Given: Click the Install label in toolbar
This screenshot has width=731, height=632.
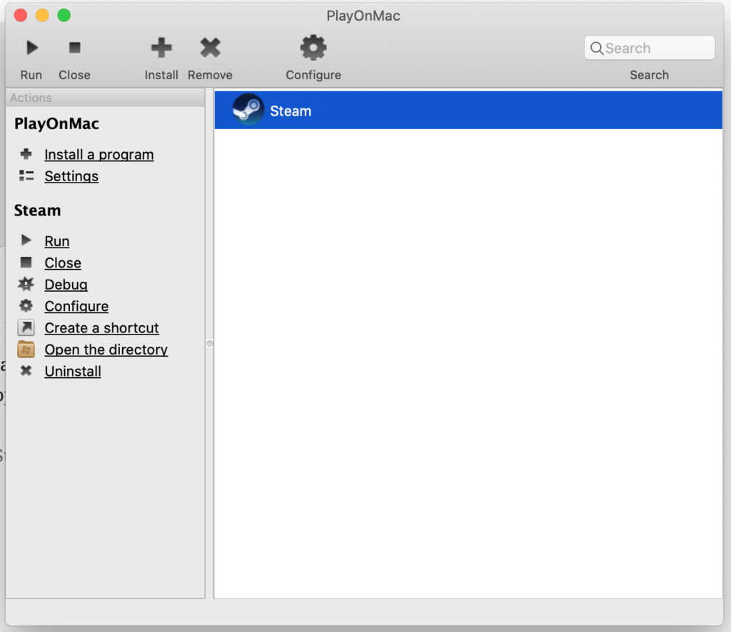Looking at the screenshot, I should pyautogui.click(x=161, y=75).
